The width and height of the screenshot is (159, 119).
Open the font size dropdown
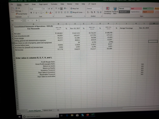(47, 9)
